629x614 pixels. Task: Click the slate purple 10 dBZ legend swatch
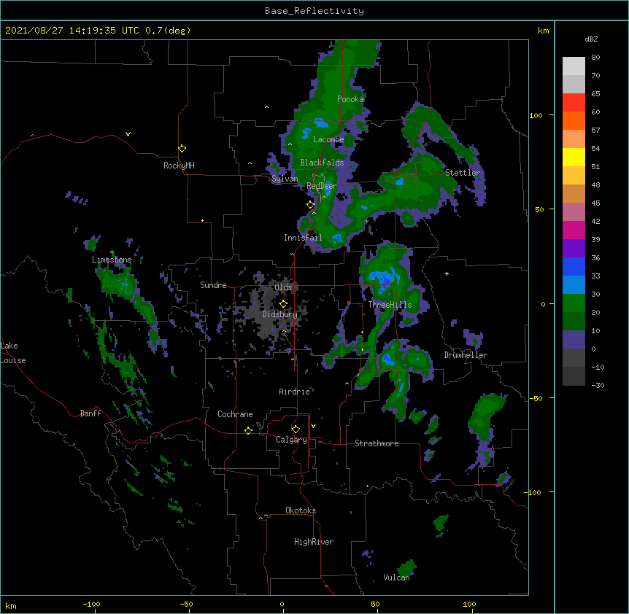tap(574, 340)
